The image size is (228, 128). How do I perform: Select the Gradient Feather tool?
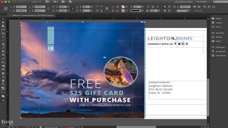pyautogui.click(x=3, y=70)
